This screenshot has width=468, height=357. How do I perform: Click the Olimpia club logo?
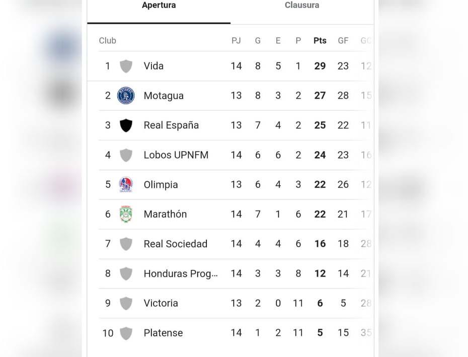click(x=125, y=184)
